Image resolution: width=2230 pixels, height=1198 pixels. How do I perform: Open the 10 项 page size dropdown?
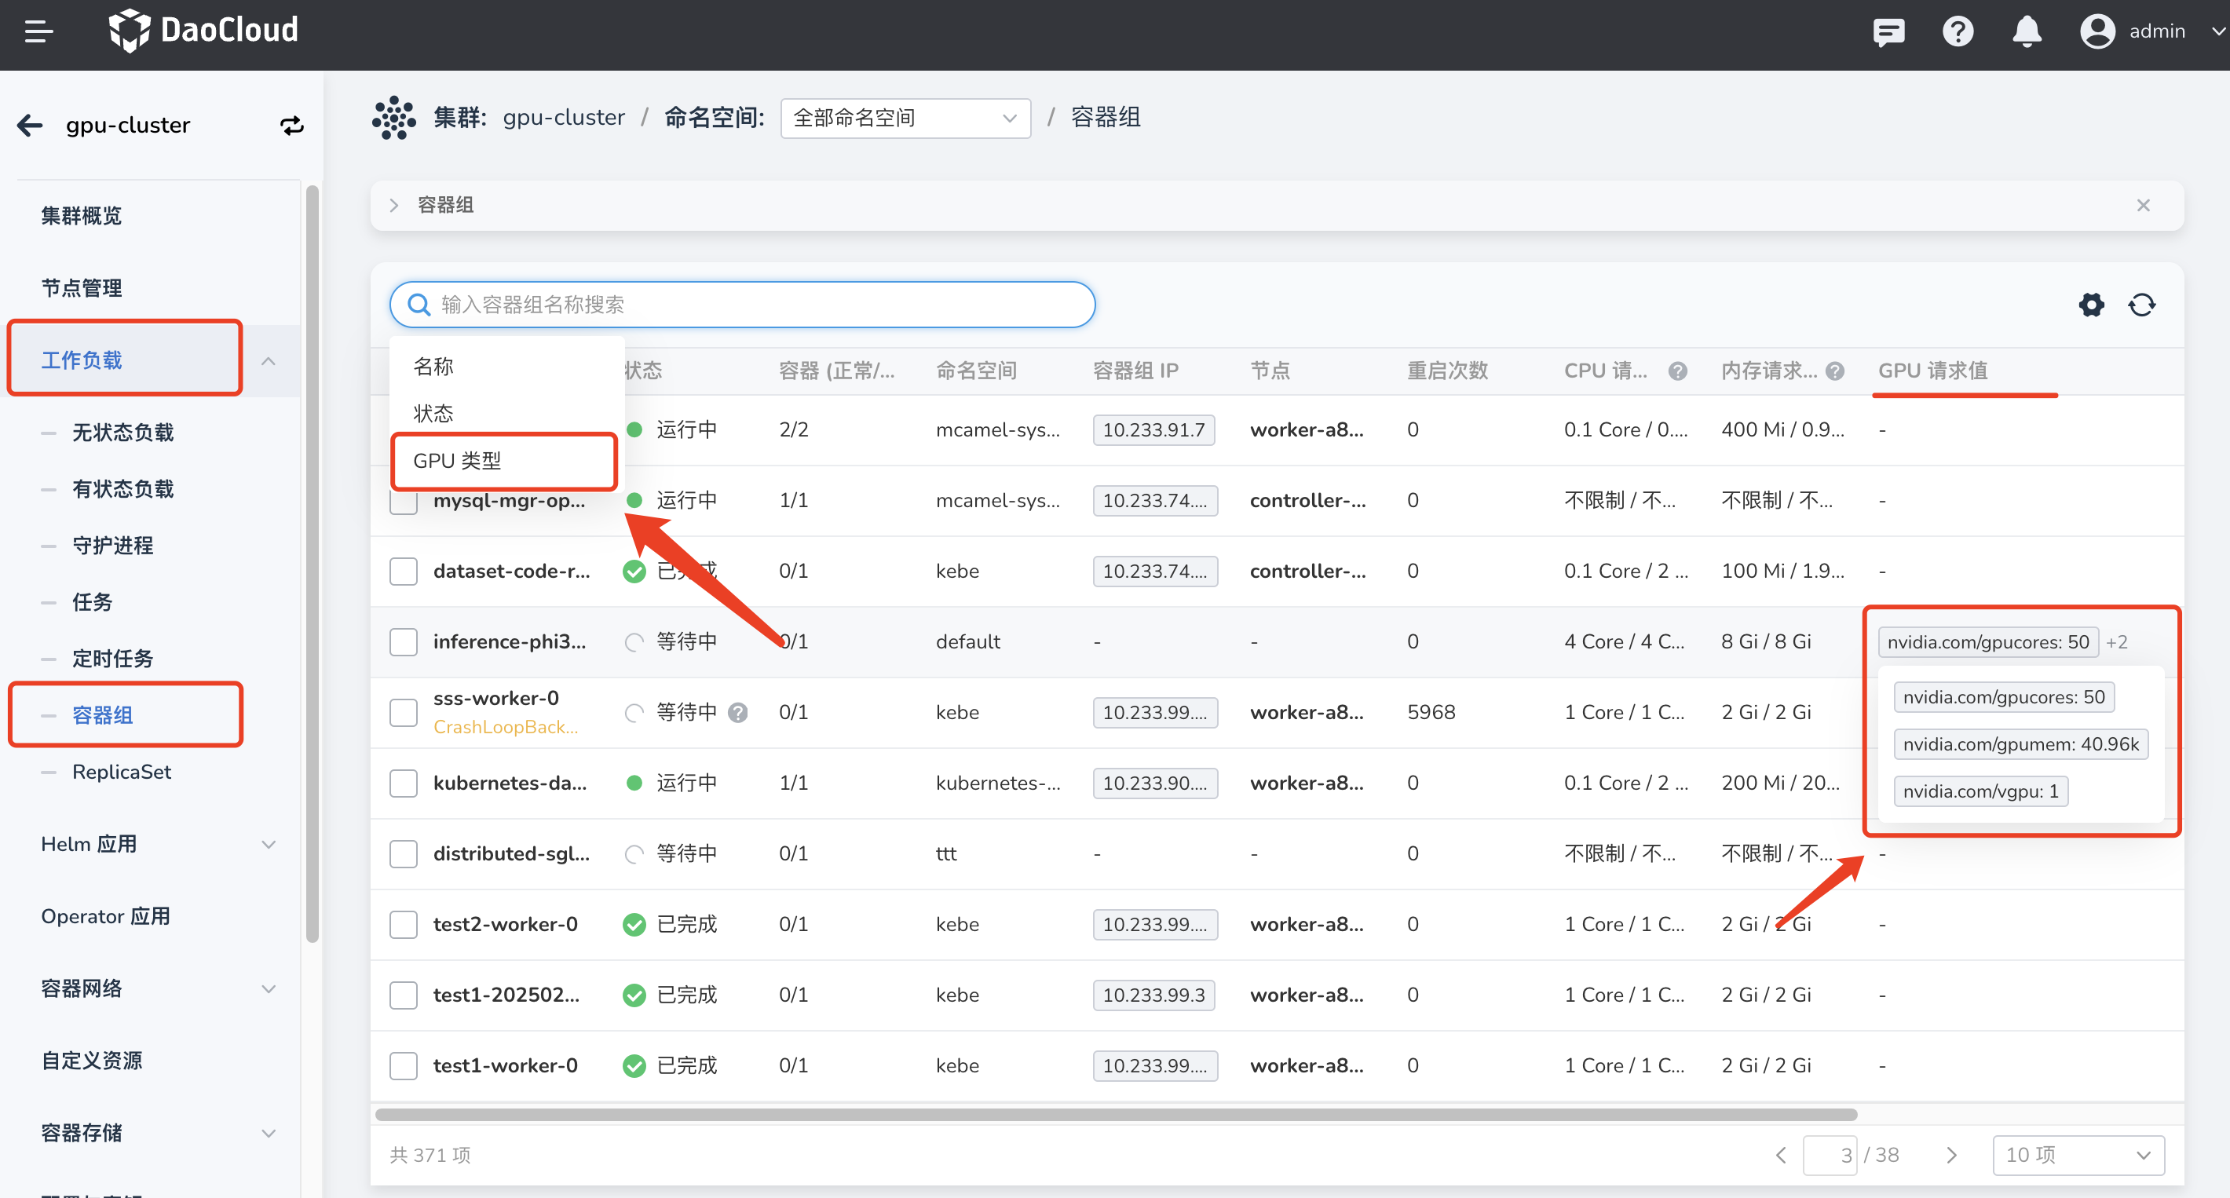(x=2077, y=1155)
